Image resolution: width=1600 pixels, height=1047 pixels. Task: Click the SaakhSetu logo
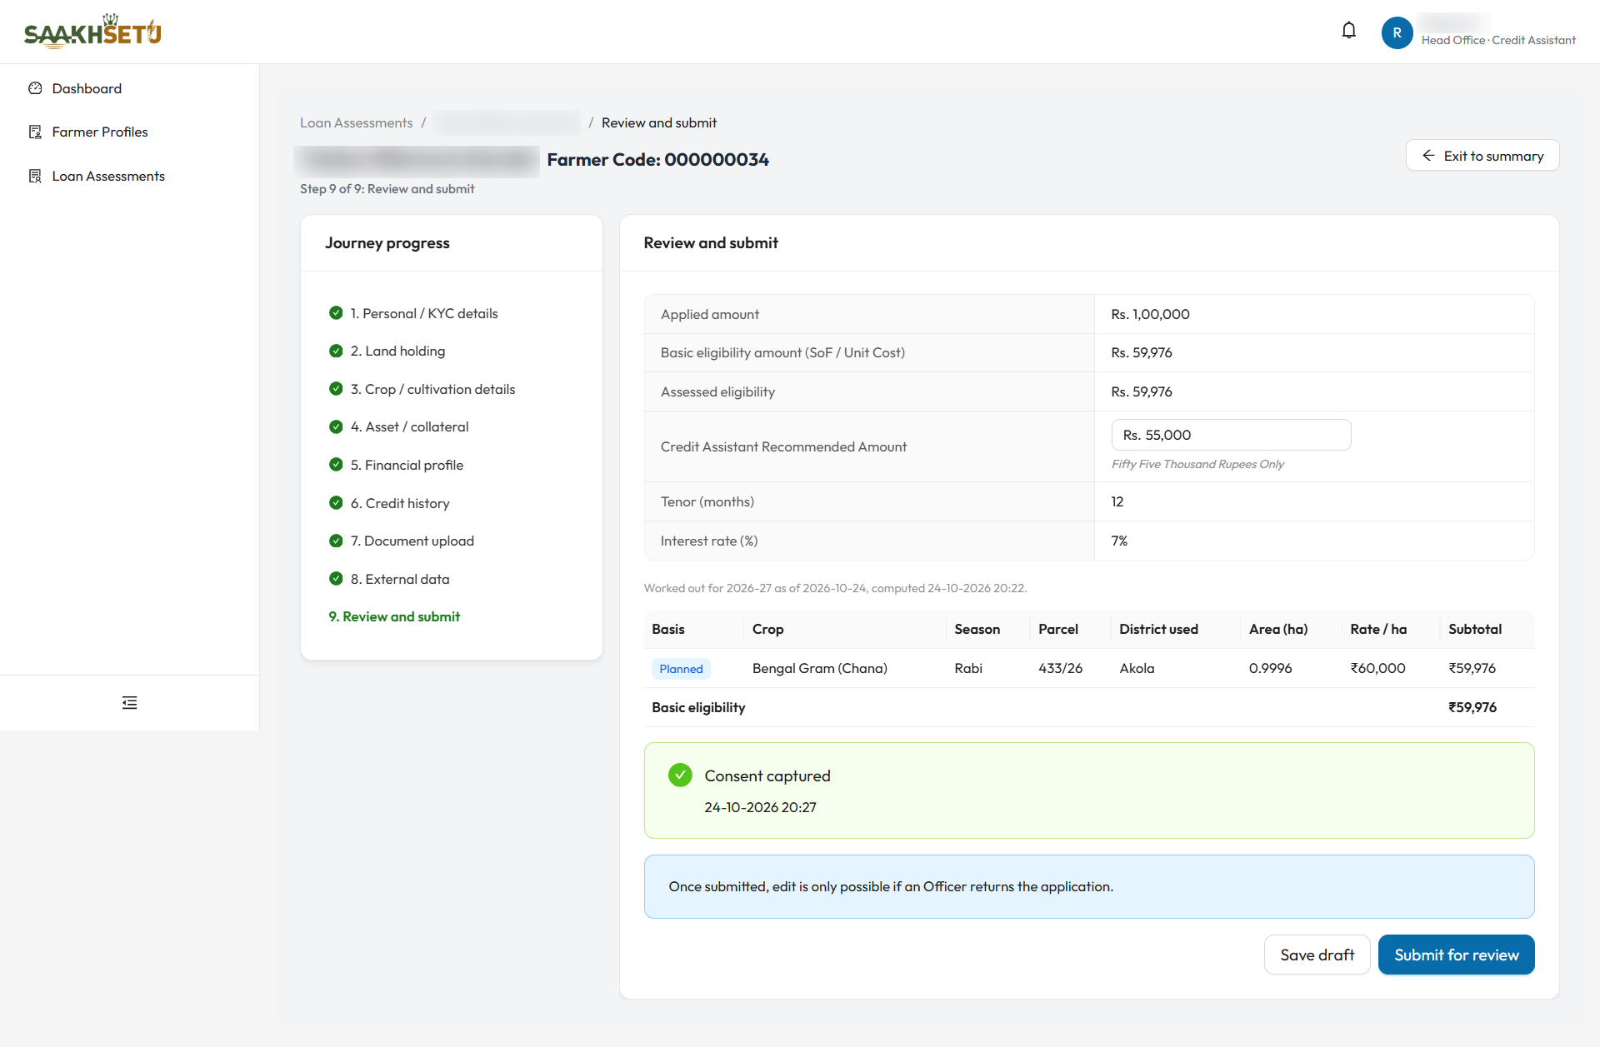(92, 32)
